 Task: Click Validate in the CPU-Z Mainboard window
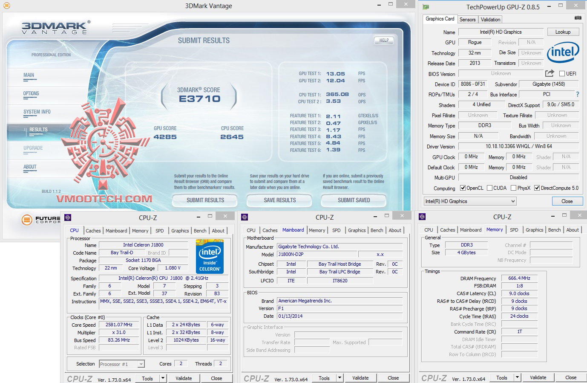(x=360, y=378)
